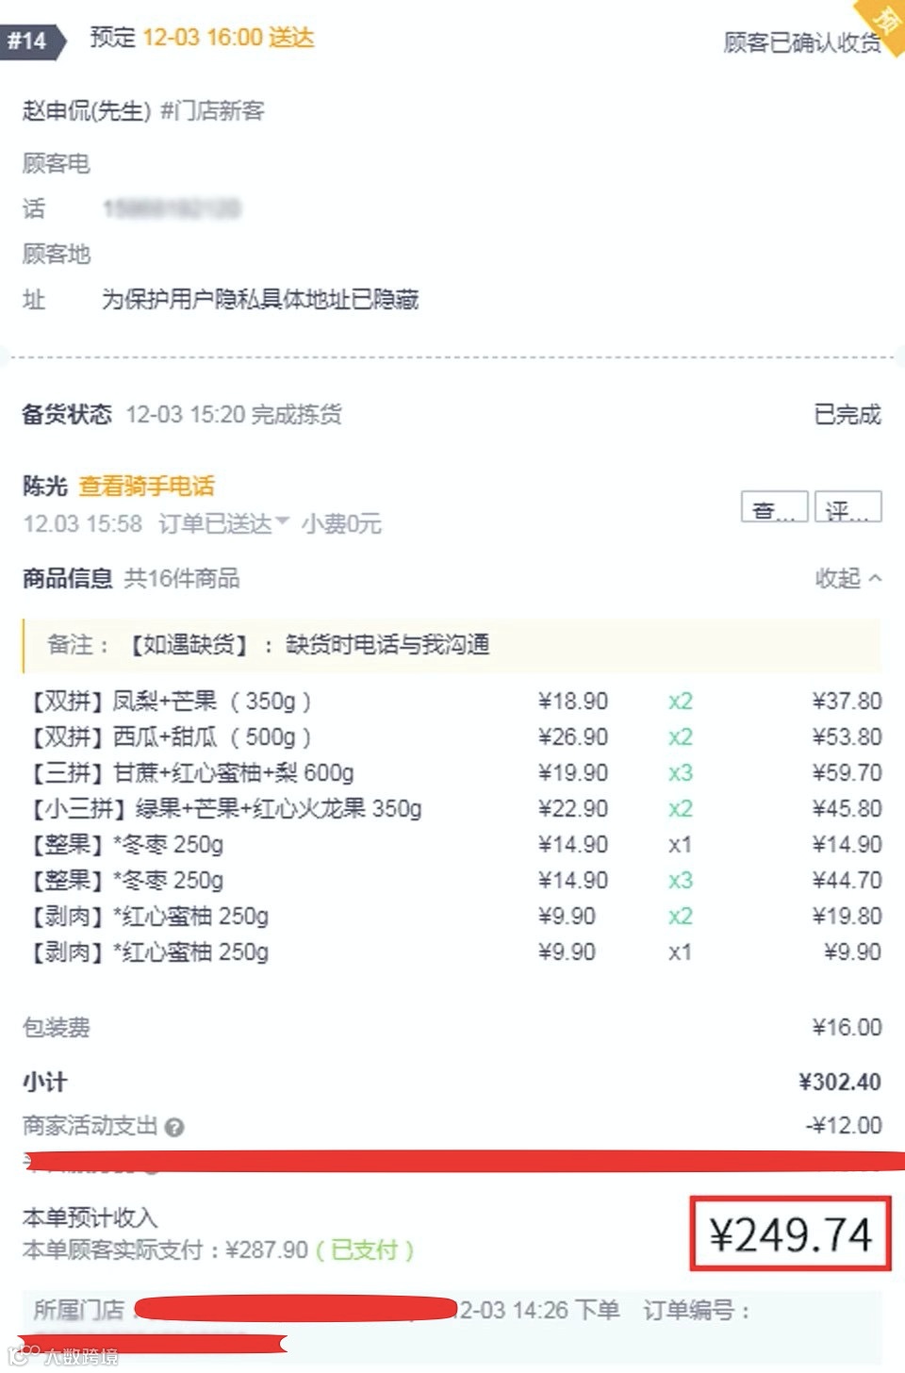Click the ¥249.74 estimated income box
Image resolution: width=905 pixels, height=1373 pixels.
click(790, 1234)
